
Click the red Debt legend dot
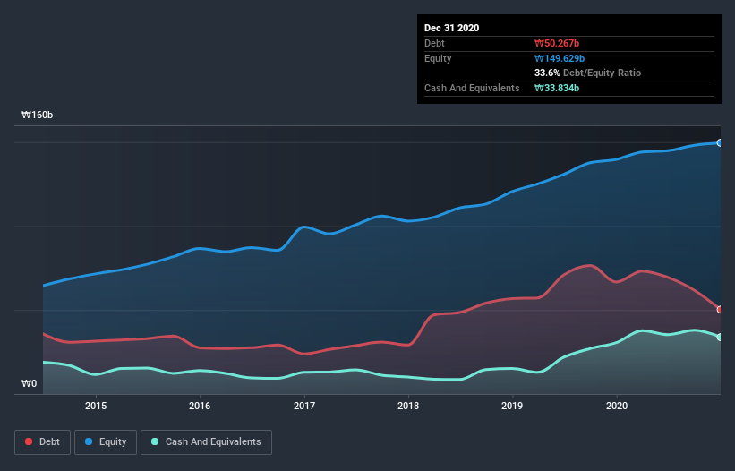coord(29,441)
